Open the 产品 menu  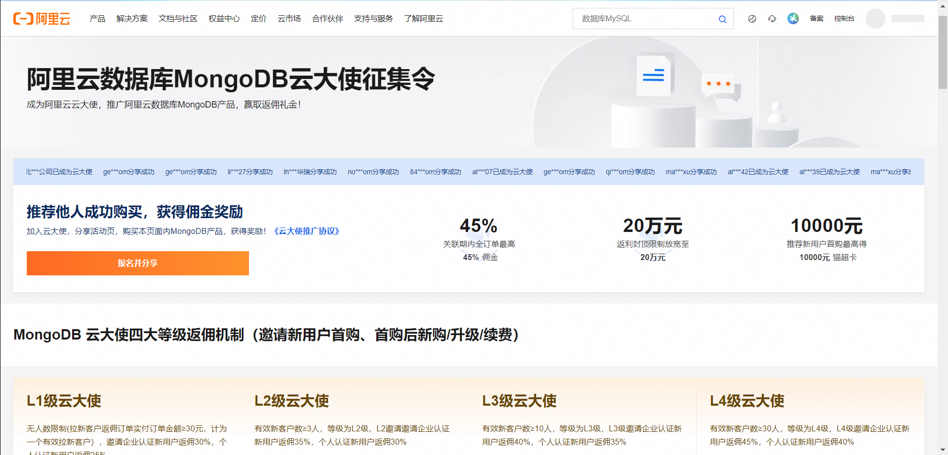point(97,19)
